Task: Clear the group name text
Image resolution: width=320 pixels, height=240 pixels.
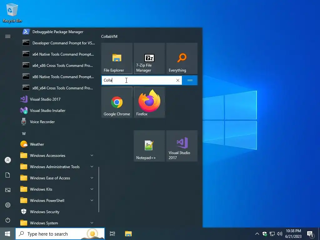Action: tap(178, 80)
